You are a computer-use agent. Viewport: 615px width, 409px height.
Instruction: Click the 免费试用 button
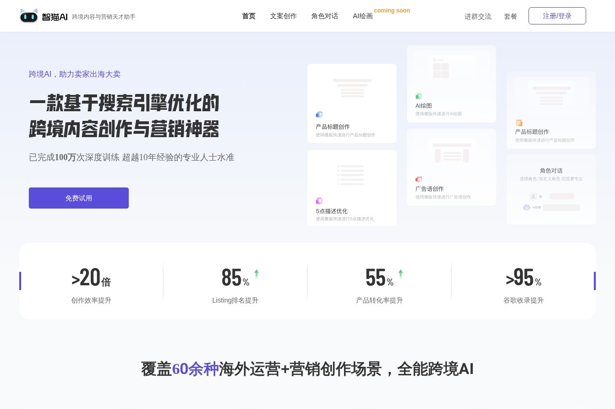pyautogui.click(x=79, y=198)
